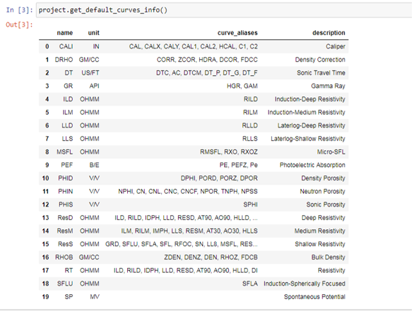Select the CALI cell in row 0

point(66,46)
